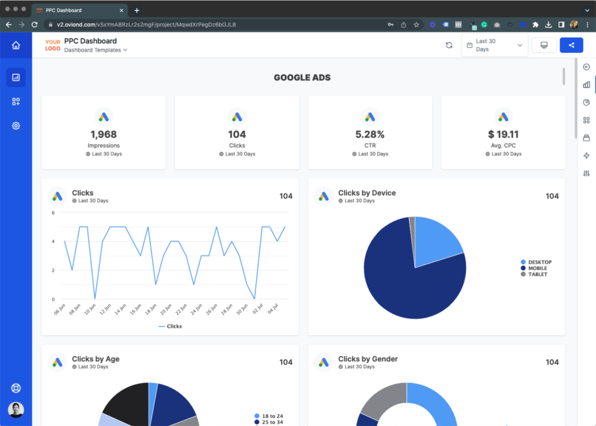Toggle the Clicks series legend on line chart

tap(170, 326)
